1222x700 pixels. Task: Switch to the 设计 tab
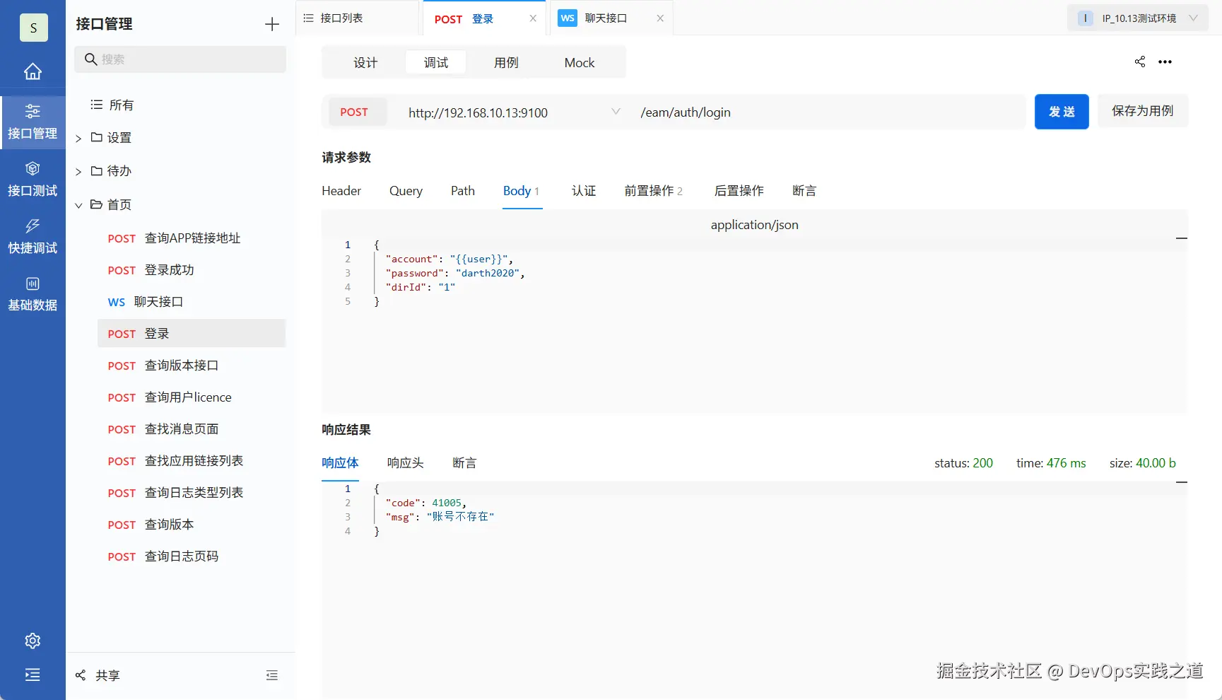tap(365, 62)
